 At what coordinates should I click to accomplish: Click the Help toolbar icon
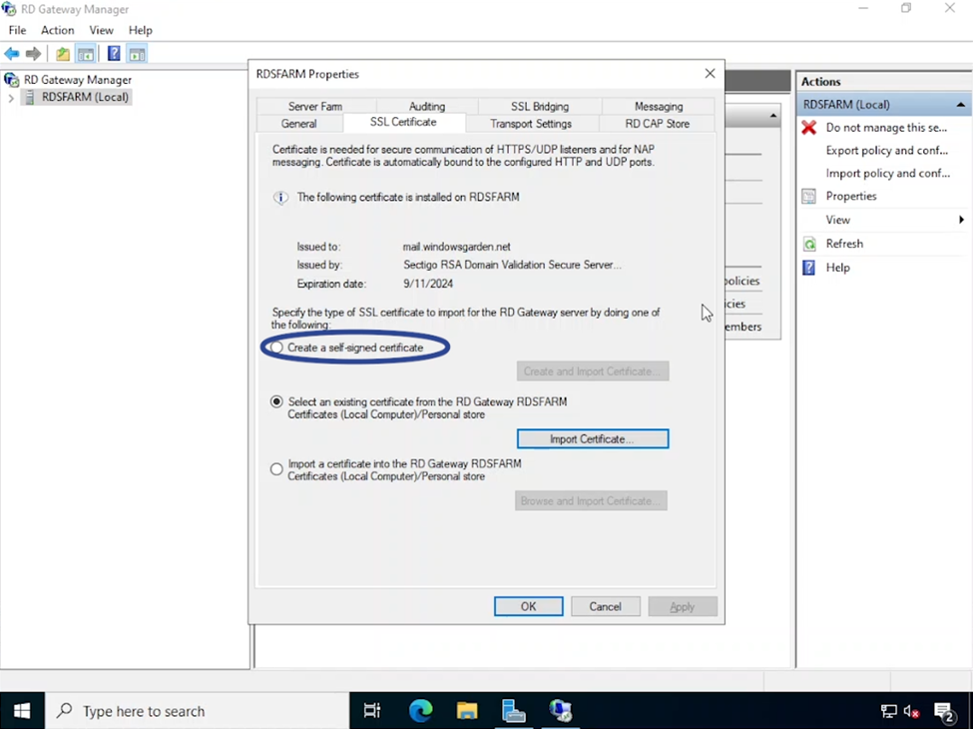[x=113, y=53]
